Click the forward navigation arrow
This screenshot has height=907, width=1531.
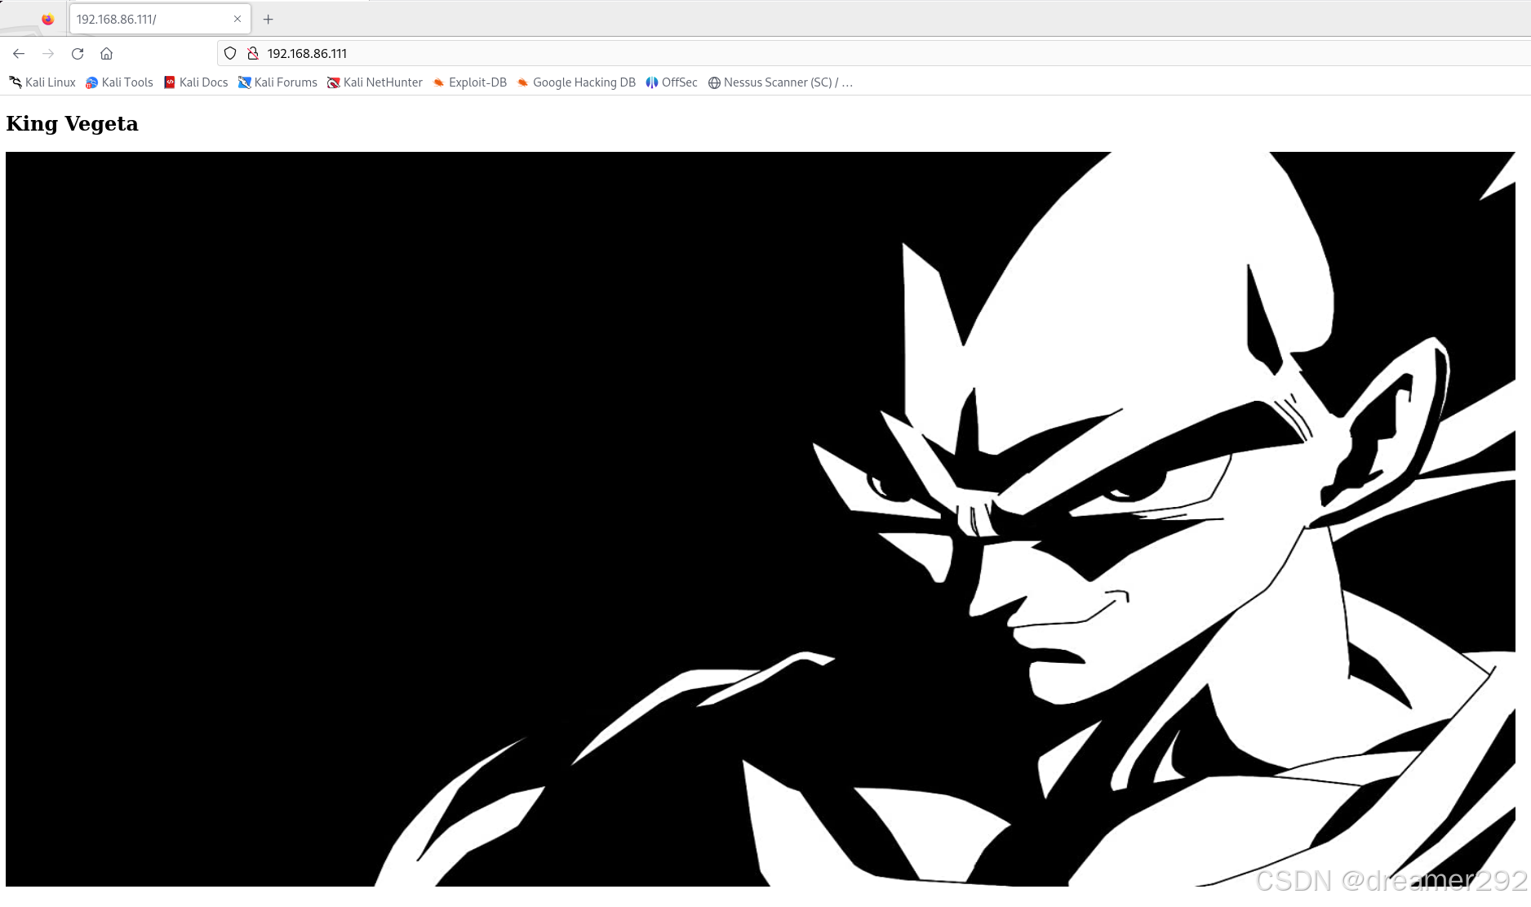click(x=48, y=53)
